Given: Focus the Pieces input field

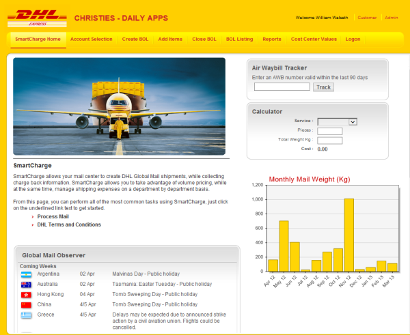Looking at the screenshot, I should [x=329, y=131].
